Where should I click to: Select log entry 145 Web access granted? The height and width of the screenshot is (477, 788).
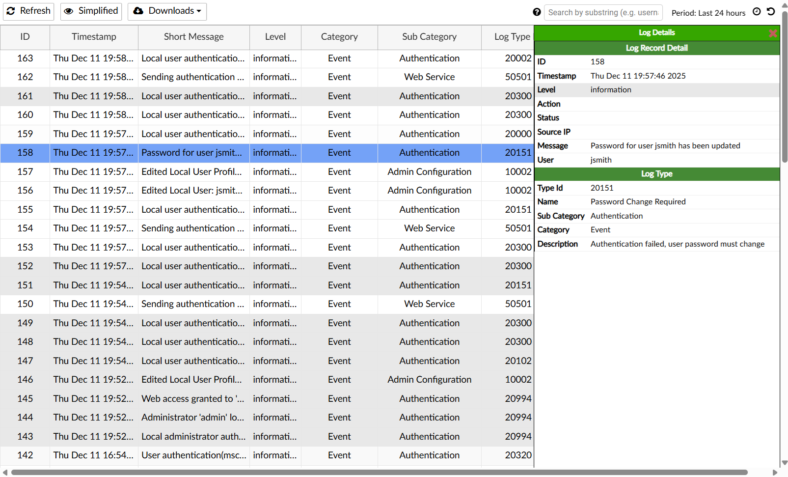coord(192,399)
